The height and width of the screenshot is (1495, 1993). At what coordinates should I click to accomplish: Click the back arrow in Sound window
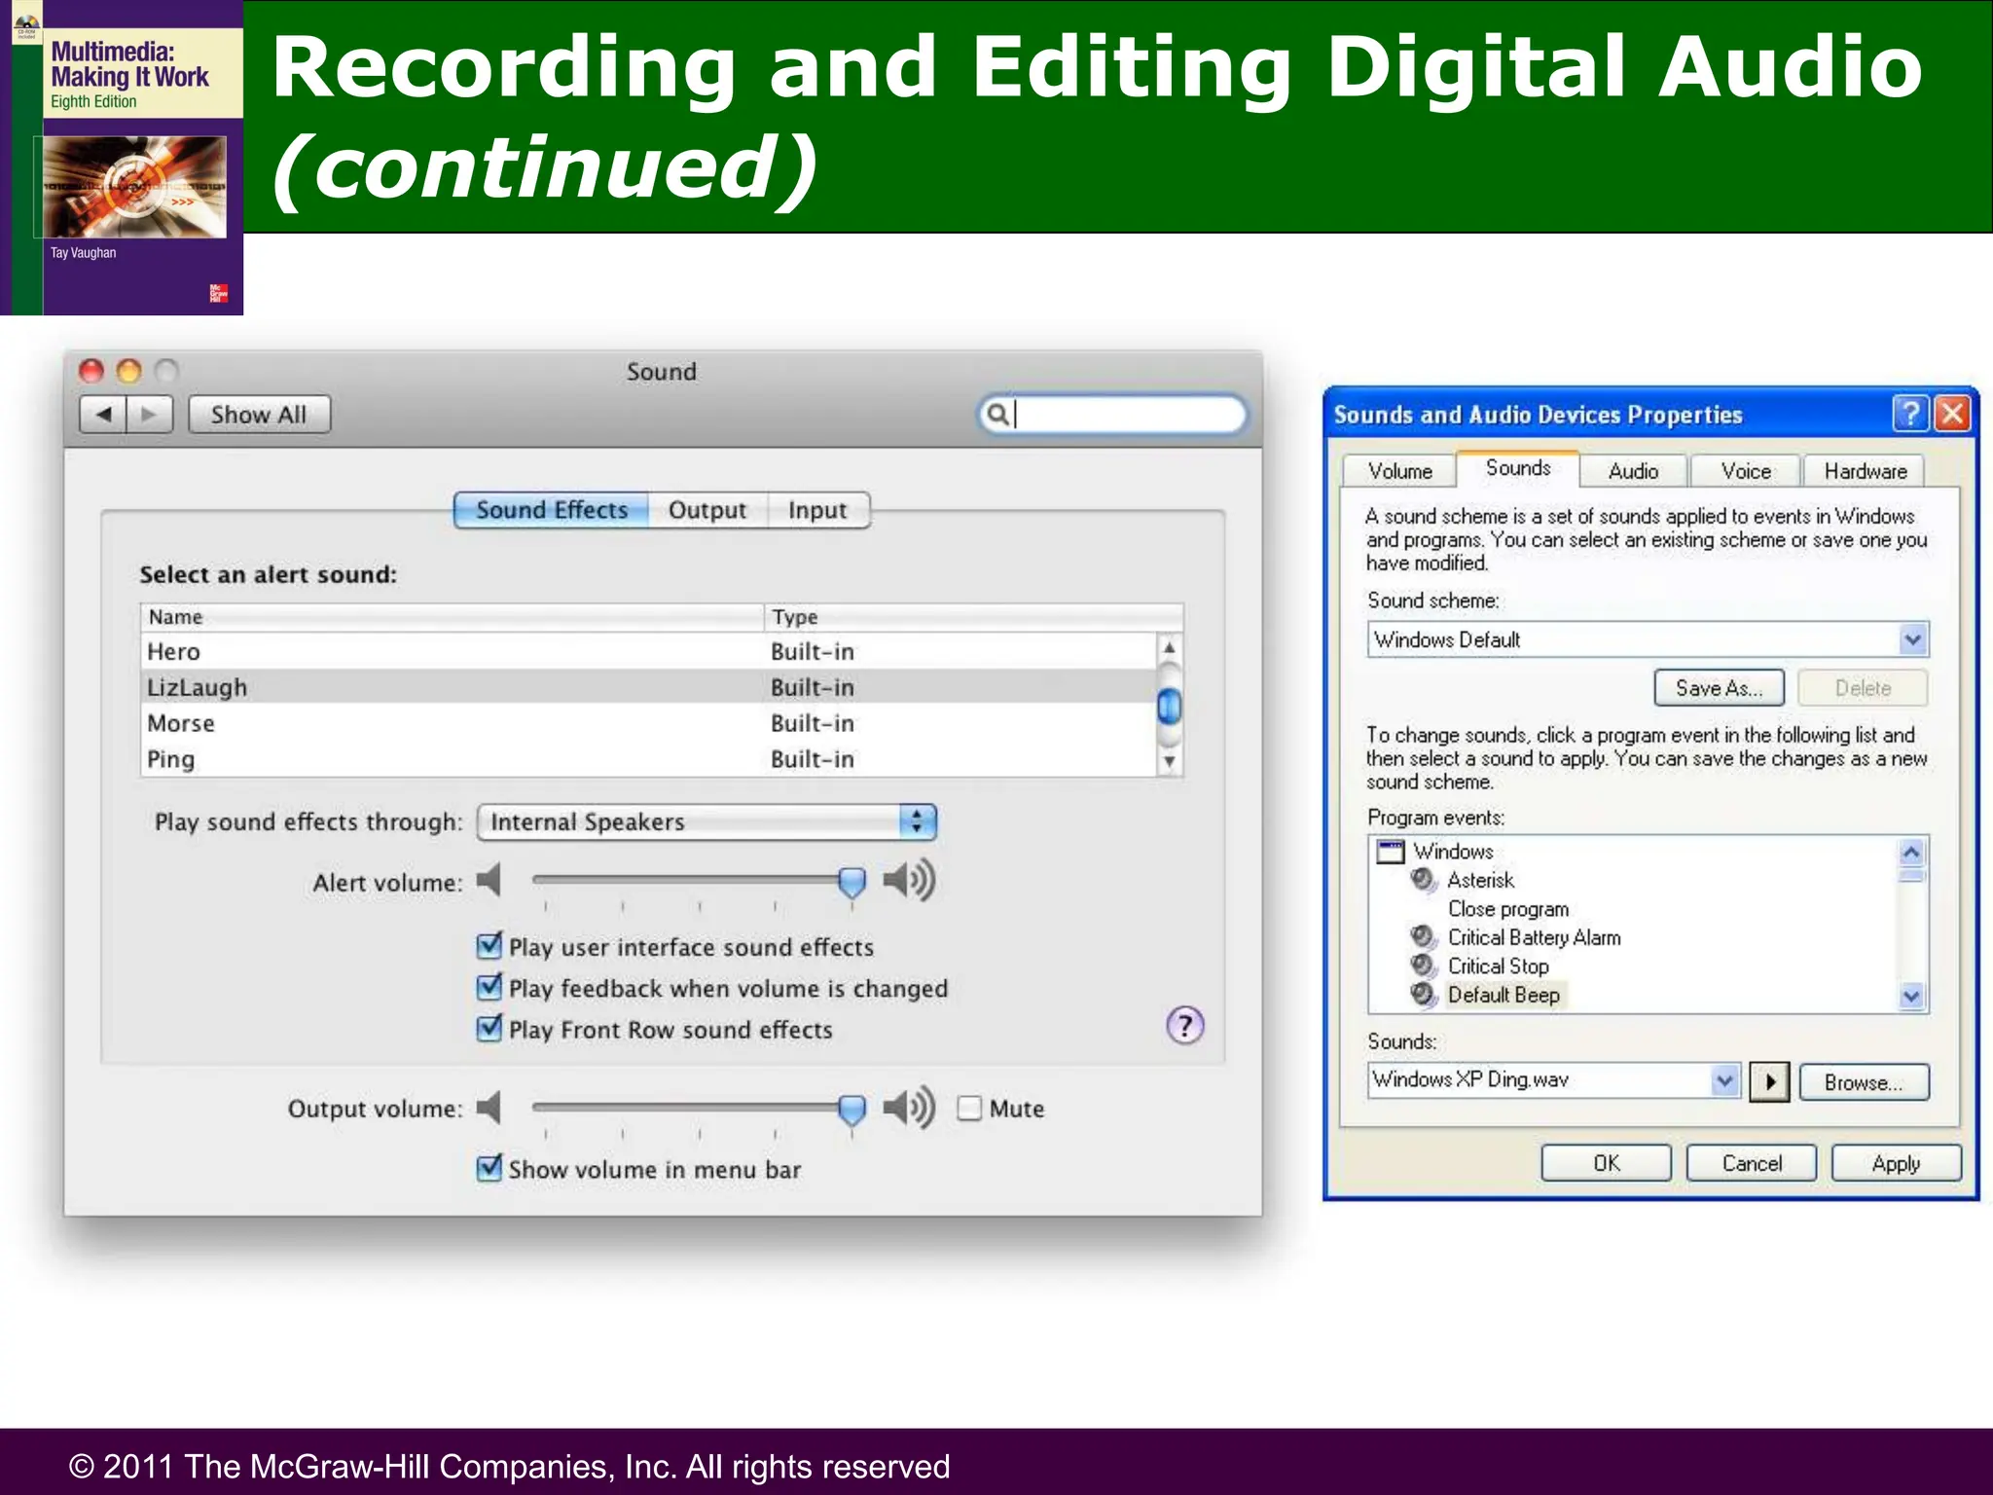pyautogui.click(x=104, y=415)
